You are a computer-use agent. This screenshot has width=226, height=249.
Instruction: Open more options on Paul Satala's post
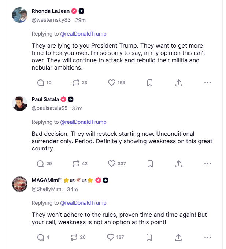208,164
